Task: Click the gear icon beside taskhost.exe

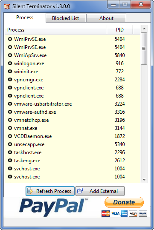Action: pyautogui.click(x=10, y=152)
